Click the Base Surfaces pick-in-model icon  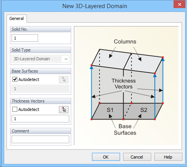[63, 79]
